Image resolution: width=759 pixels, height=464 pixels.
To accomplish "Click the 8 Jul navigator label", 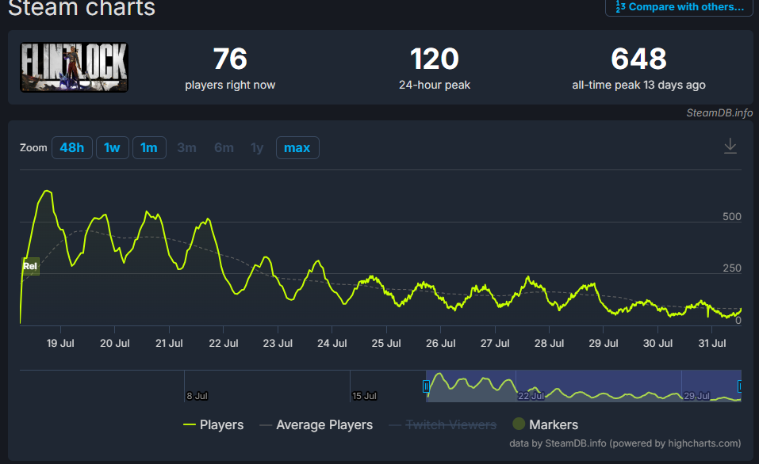I will pos(197,396).
